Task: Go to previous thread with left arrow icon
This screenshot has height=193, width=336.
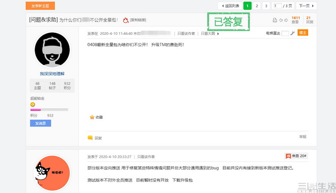Action: click(281, 20)
